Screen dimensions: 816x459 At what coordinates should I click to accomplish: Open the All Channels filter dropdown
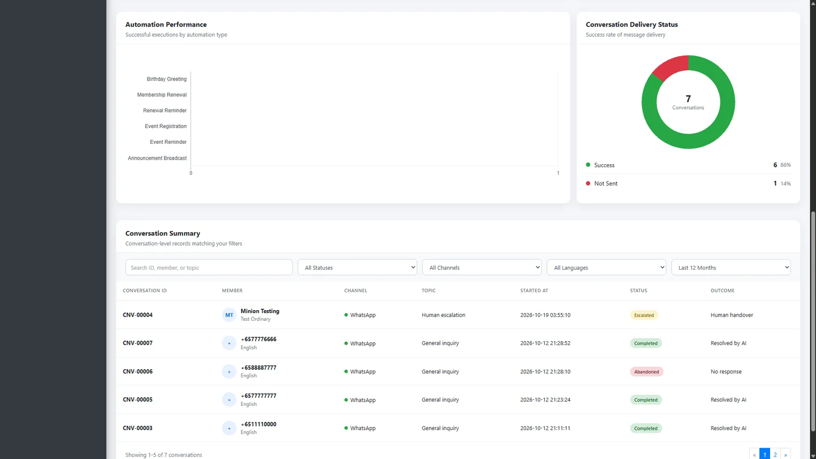482,267
